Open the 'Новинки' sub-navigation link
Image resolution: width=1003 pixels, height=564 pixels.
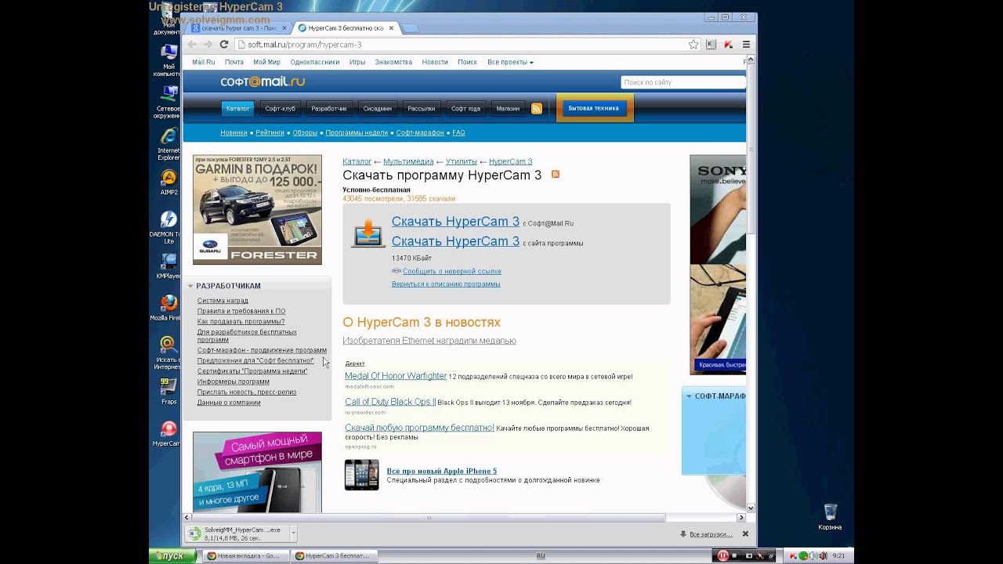pyautogui.click(x=234, y=133)
